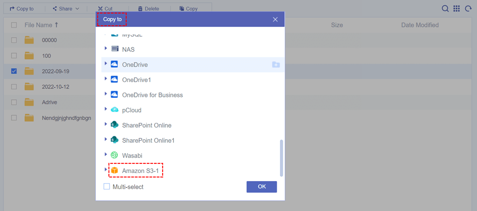Viewport: 477px width, 211px height.
Task: Click the folder icon of 00000
Action: click(29, 40)
